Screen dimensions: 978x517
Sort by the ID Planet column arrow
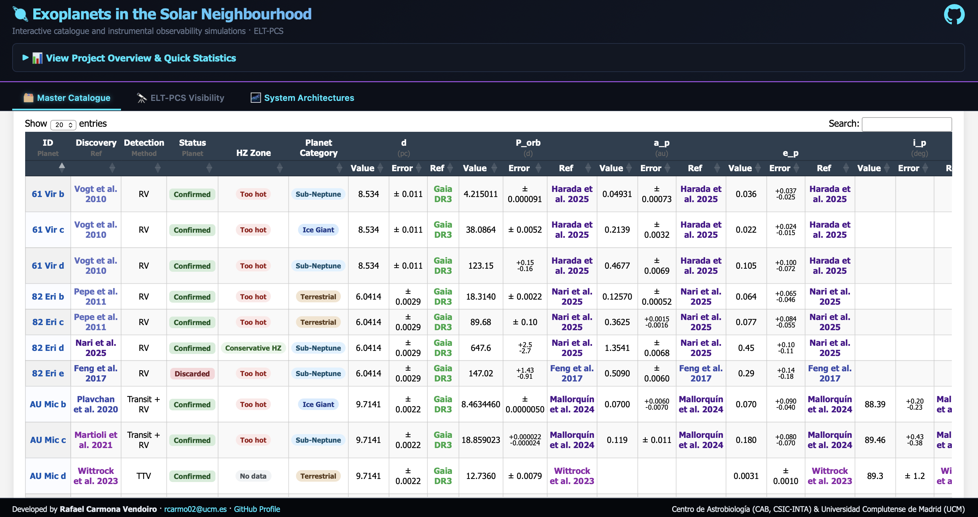(62, 167)
